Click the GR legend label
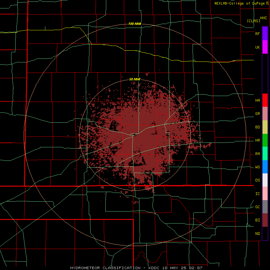Screen dimensions: 270x270 click(x=258, y=114)
